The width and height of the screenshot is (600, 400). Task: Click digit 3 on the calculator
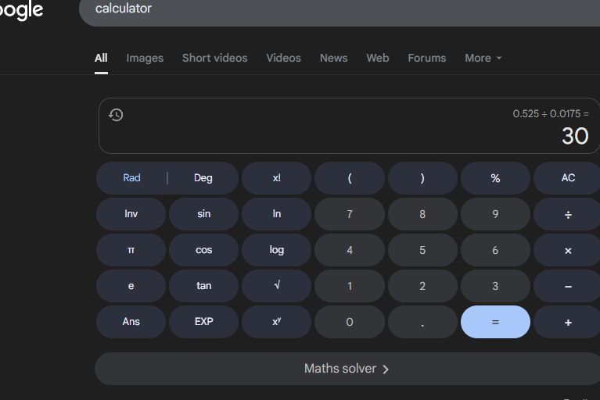tap(495, 286)
